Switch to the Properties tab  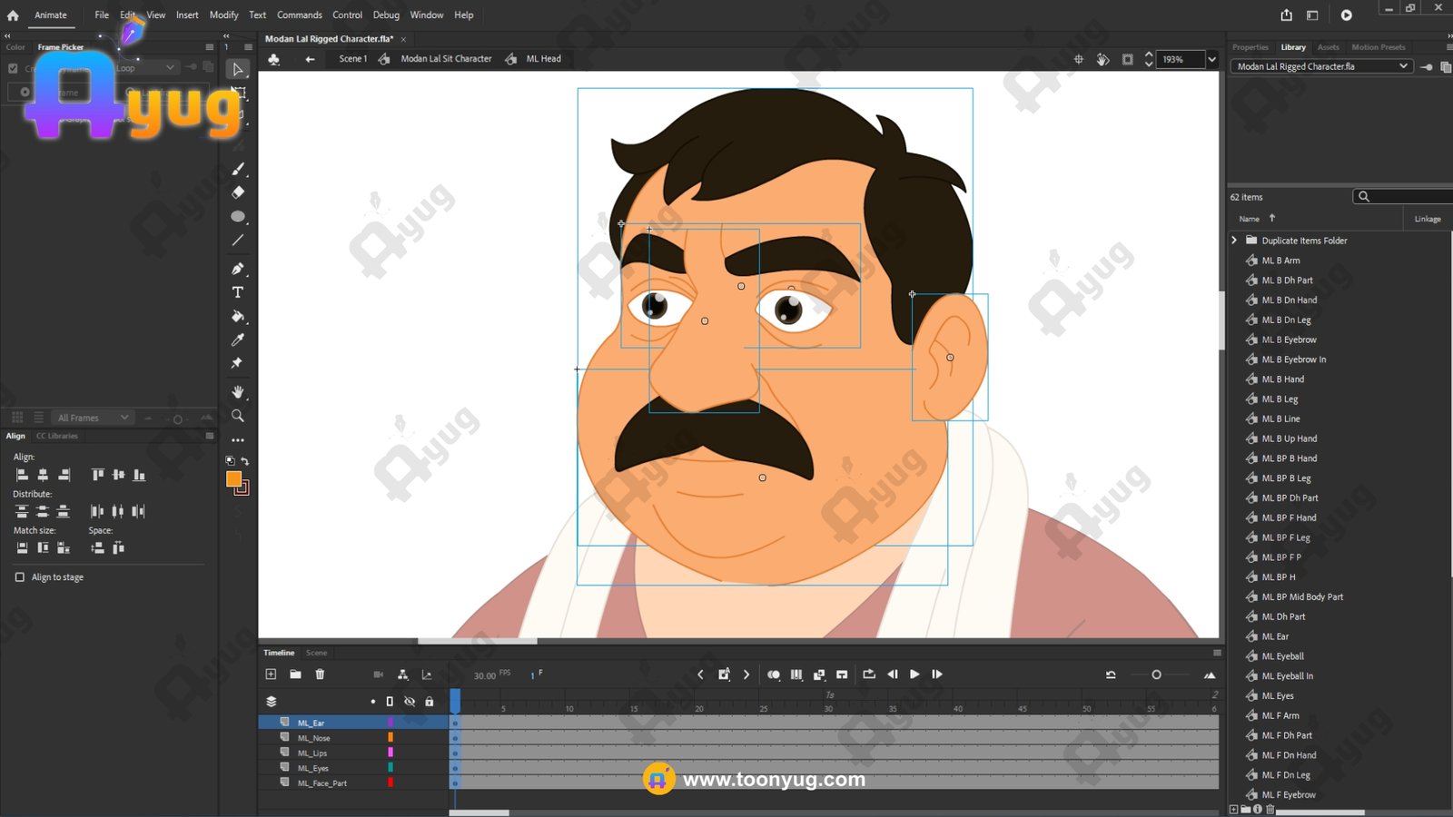pos(1250,47)
